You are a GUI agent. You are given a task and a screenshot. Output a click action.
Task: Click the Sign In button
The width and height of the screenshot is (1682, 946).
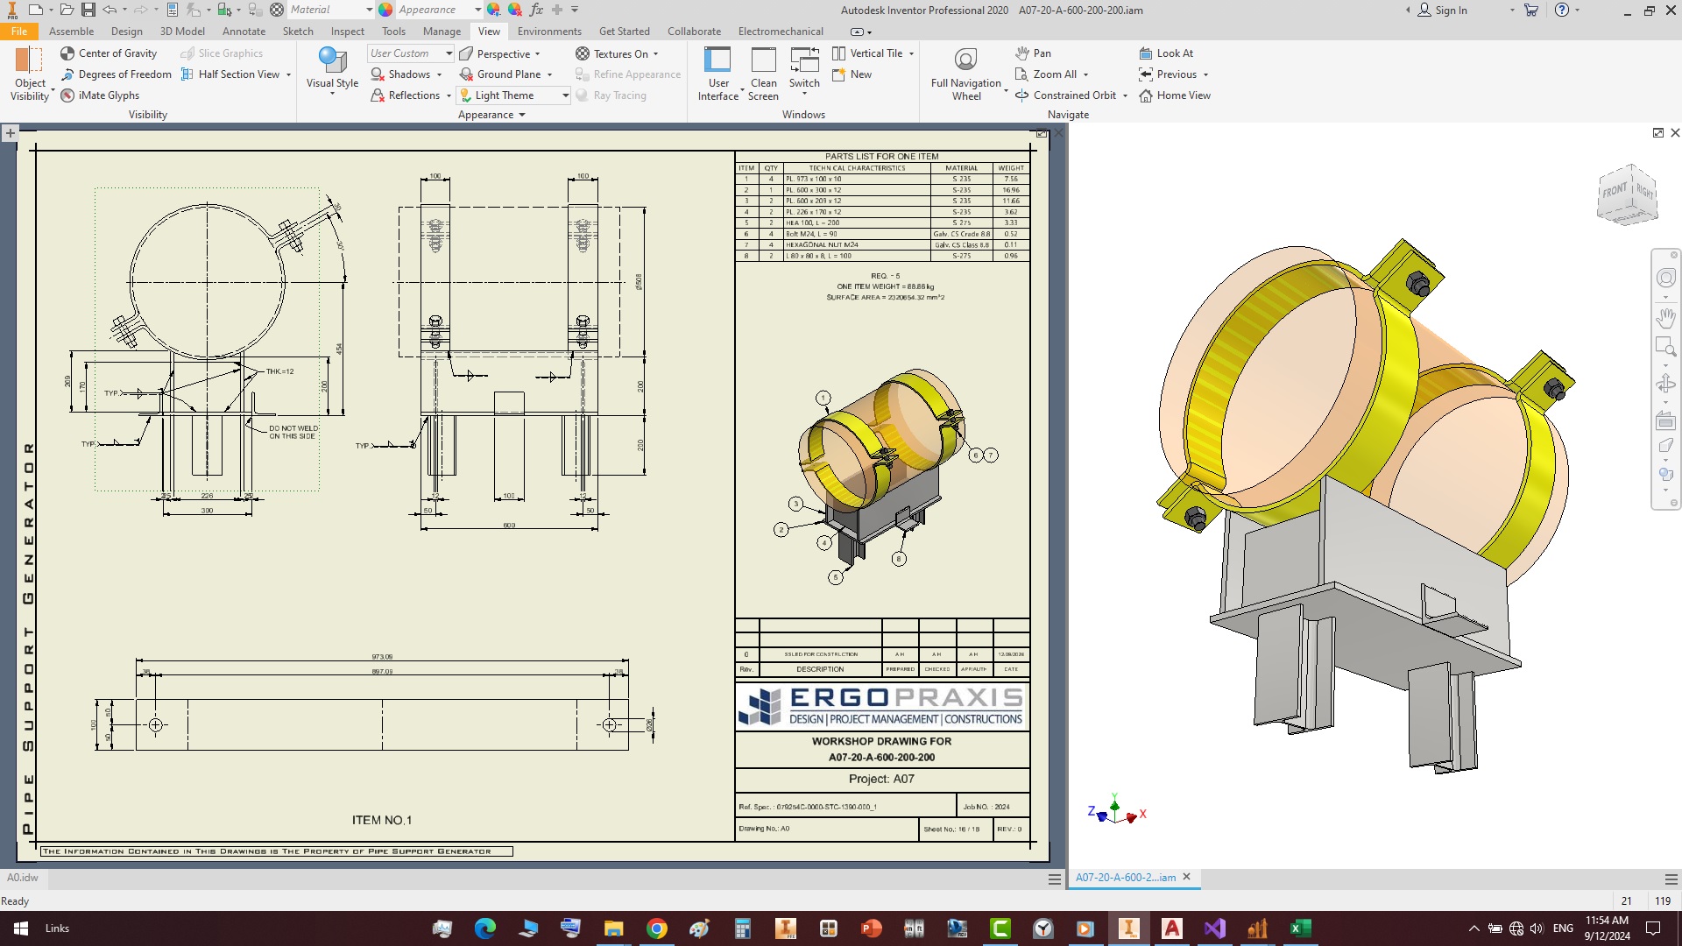(1442, 11)
